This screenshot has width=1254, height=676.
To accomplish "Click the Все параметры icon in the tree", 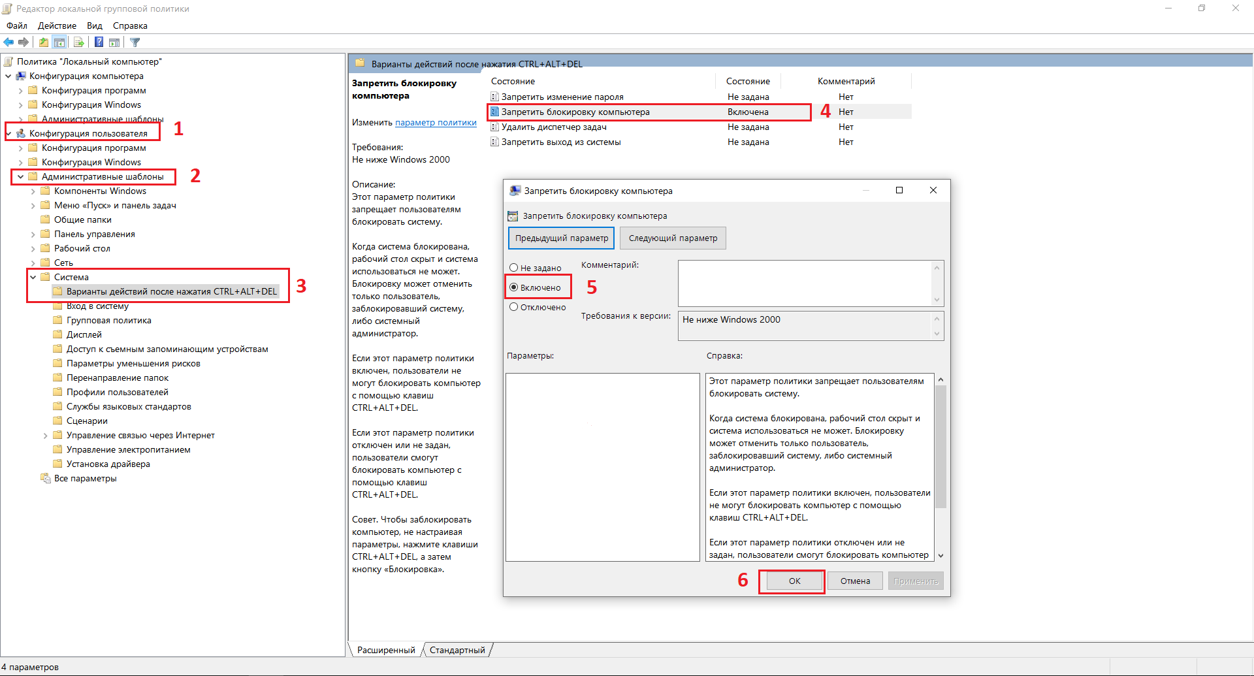I will tap(46, 478).
